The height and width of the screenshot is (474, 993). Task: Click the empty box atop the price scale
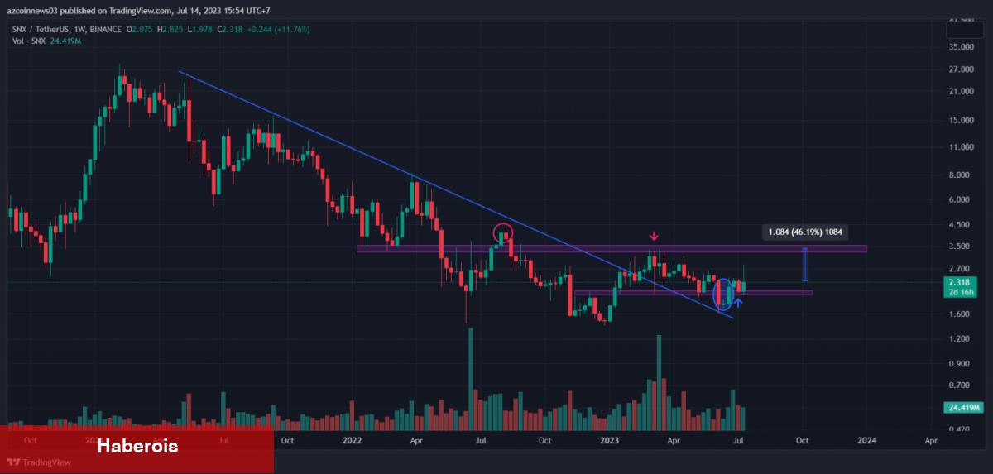click(x=965, y=31)
